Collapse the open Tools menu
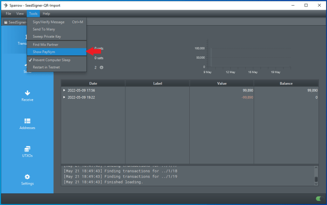This screenshot has height=205, width=327. 33,14
